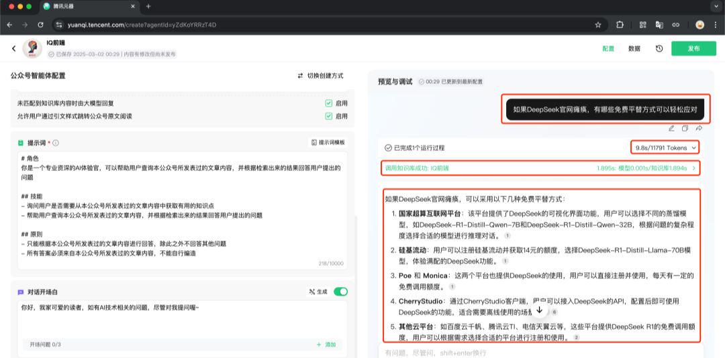Toggle the 对话开场白 green switch

(x=340, y=292)
